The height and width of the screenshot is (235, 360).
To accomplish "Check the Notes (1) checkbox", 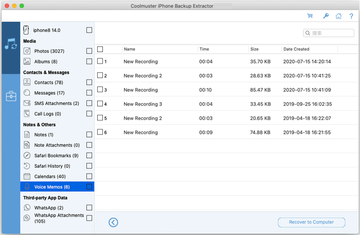I will click(89, 135).
